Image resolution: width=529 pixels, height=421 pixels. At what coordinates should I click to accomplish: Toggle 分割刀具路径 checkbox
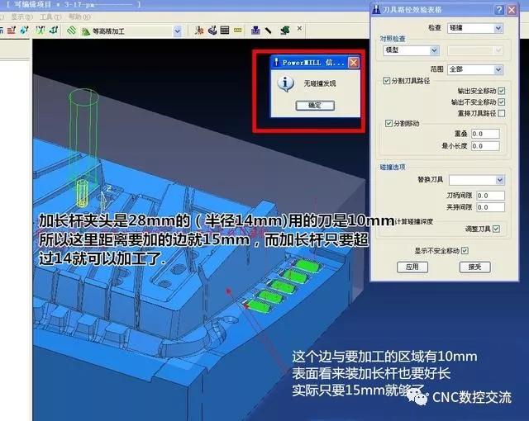[387, 81]
